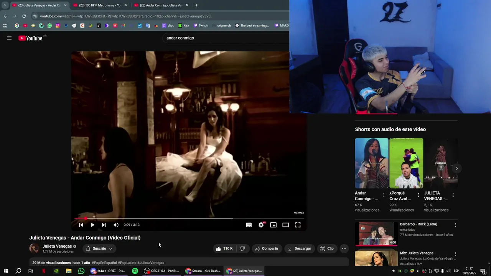The image size is (491, 276).
Task: Click the Compartir share button
Action: click(x=267, y=248)
